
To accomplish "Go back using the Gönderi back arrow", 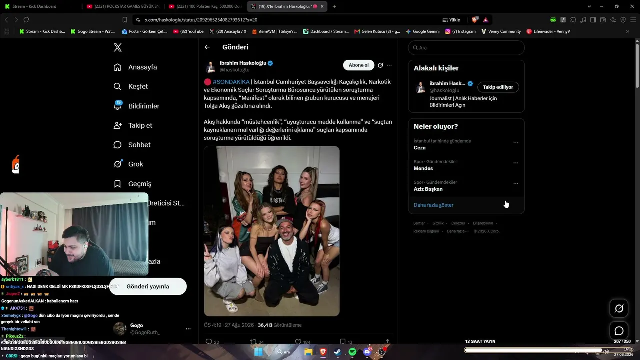I will click(x=207, y=47).
